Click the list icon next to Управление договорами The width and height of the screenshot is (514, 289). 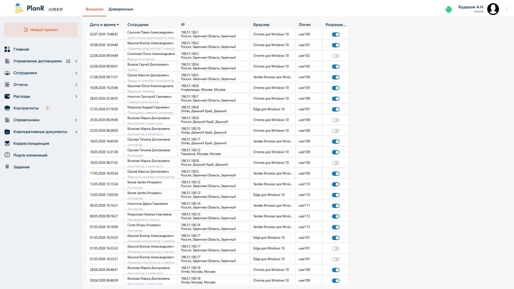pos(68,61)
